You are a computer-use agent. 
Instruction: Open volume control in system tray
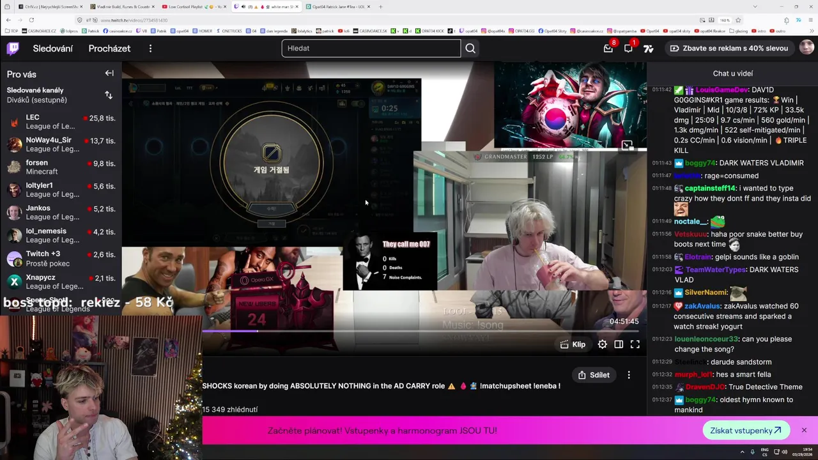tap(785, 452)
